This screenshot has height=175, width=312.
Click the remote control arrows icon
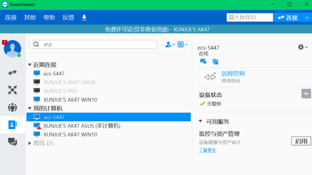[210, 77]
